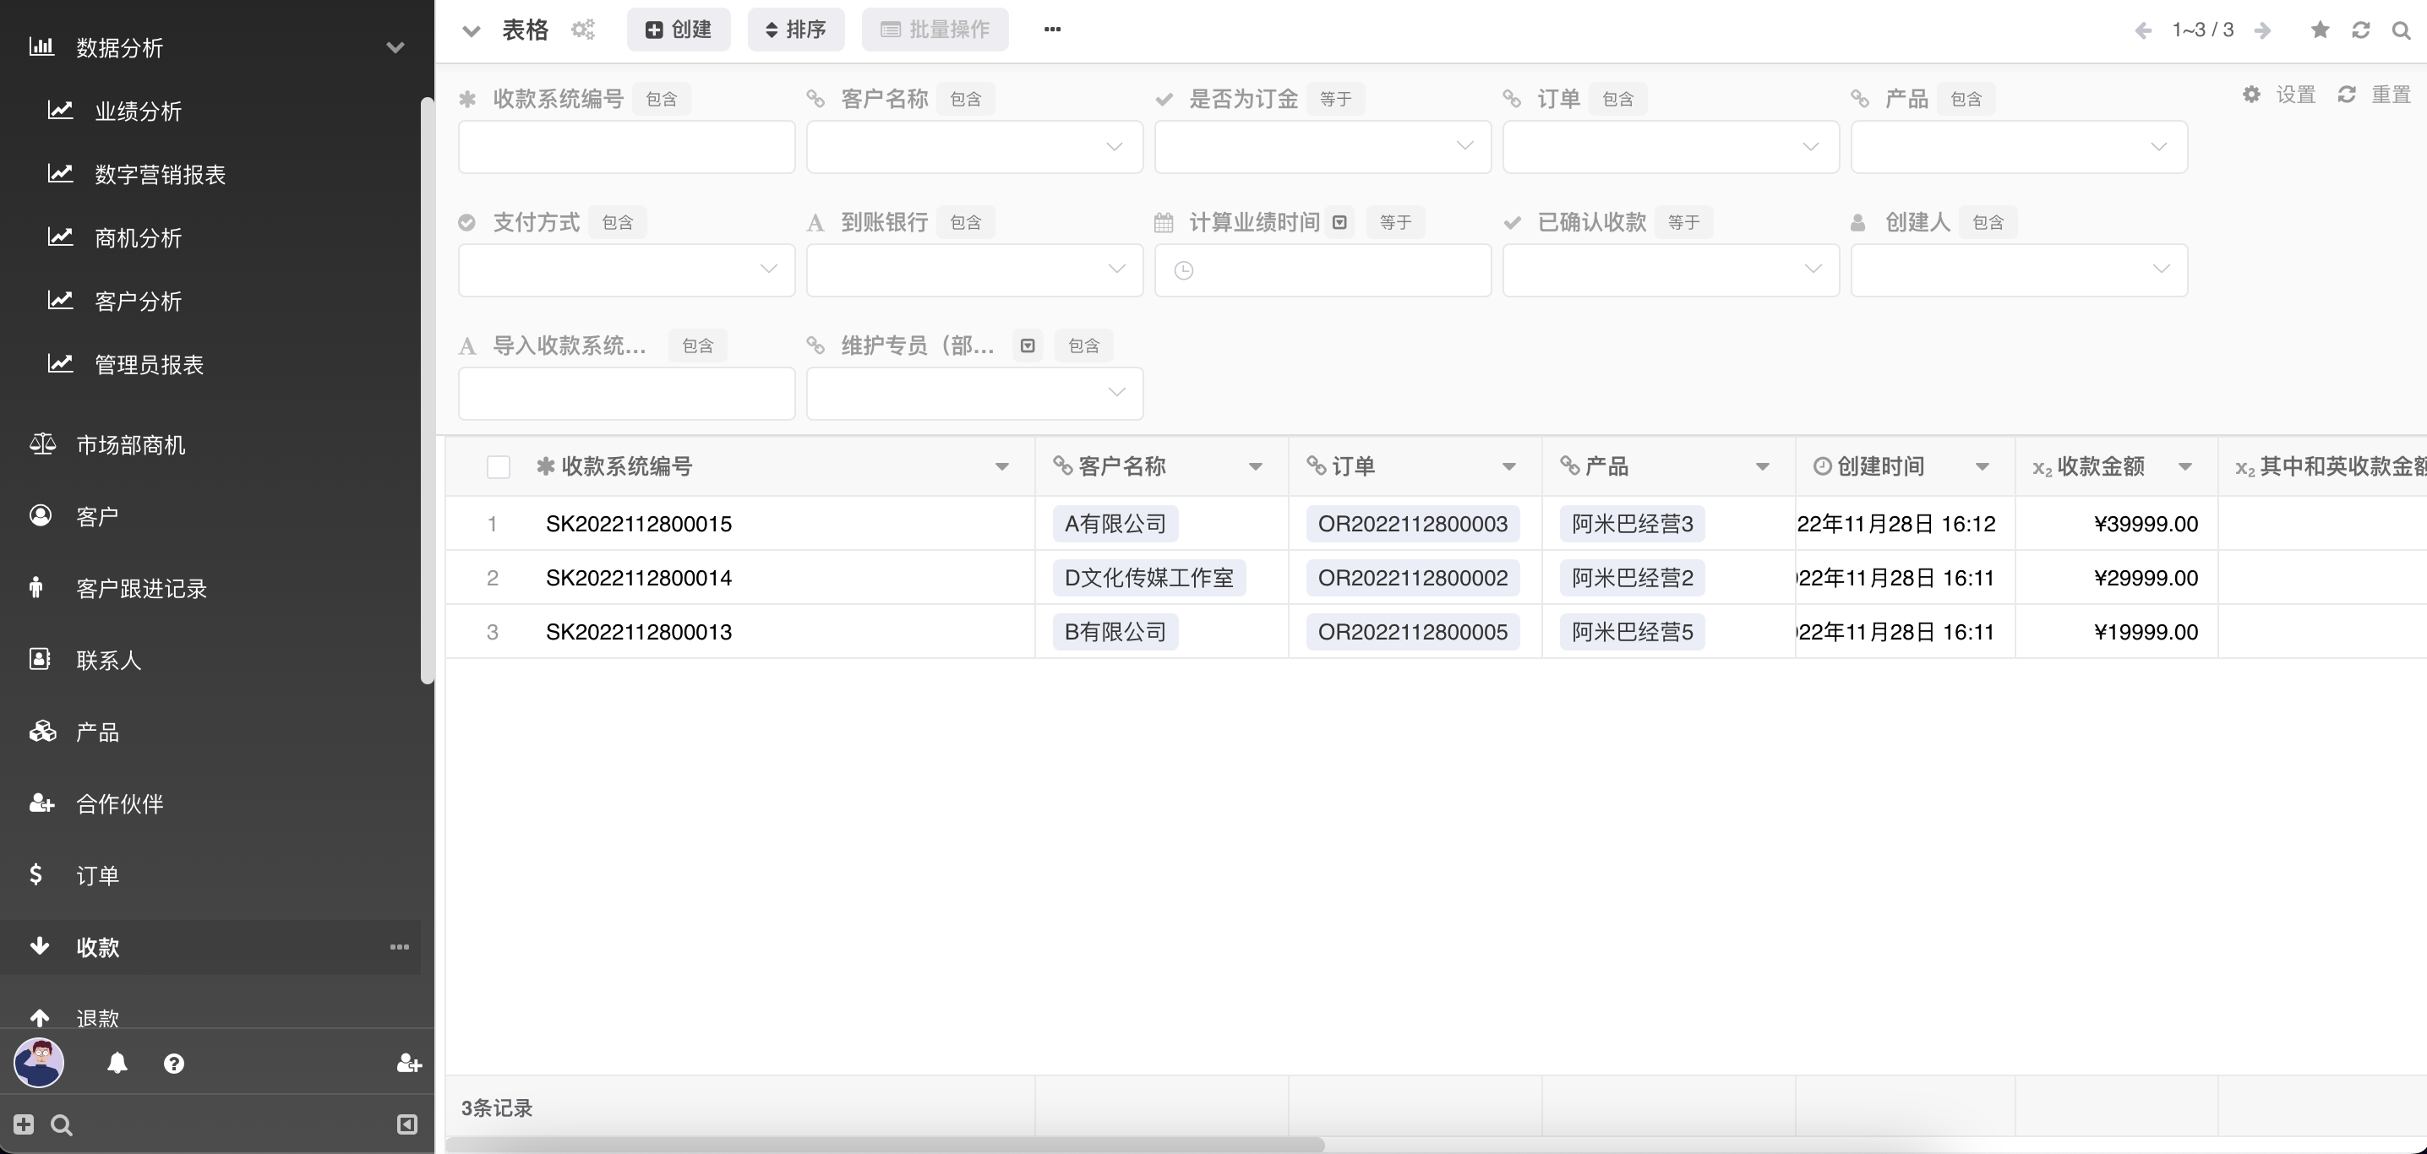
Task: Click inside 收款系统编号 filter input
Action: click(x=626, y=147)
